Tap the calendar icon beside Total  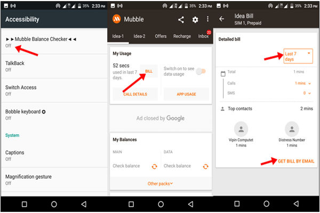coord(223,73)
